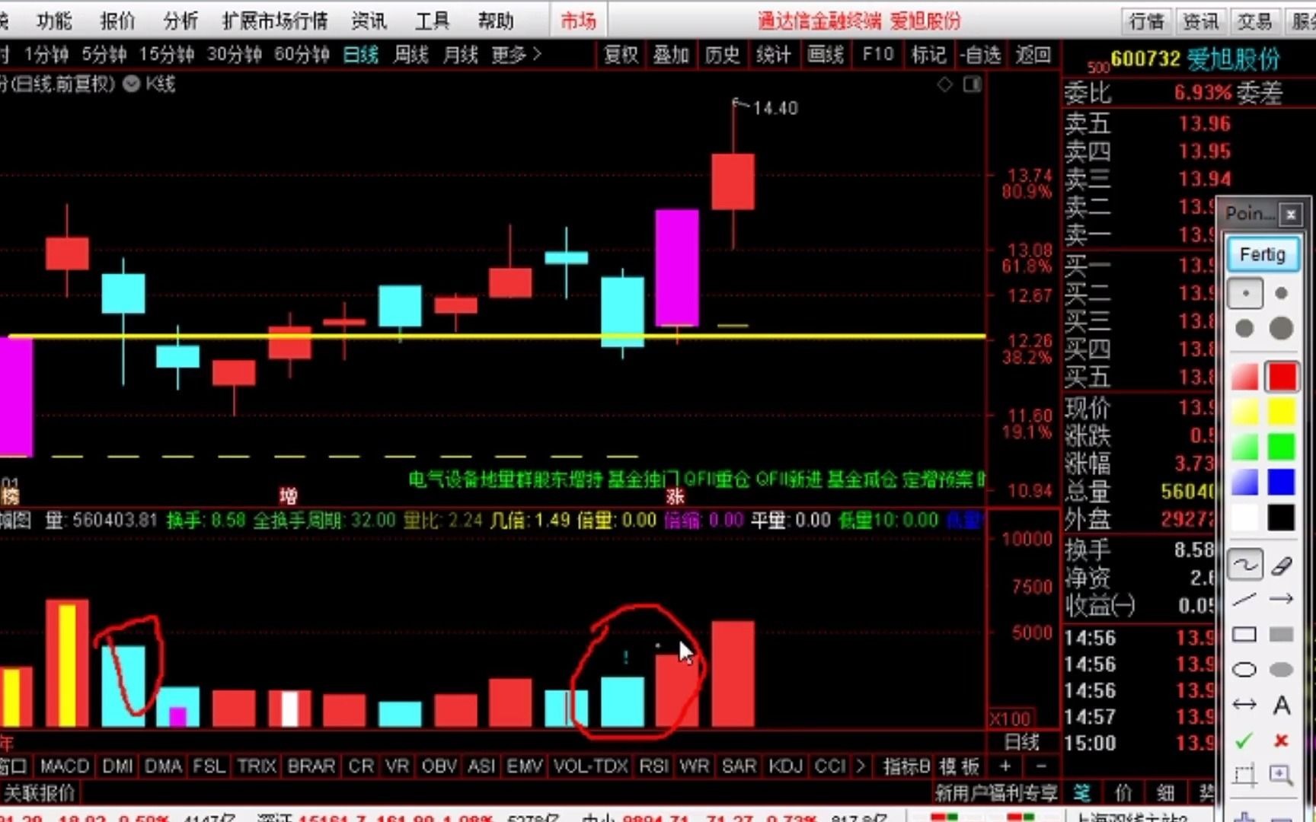Viewport: 1316px width, 822px height.
Task: Switch to 周线 chart period
Action: pos(411,55)
